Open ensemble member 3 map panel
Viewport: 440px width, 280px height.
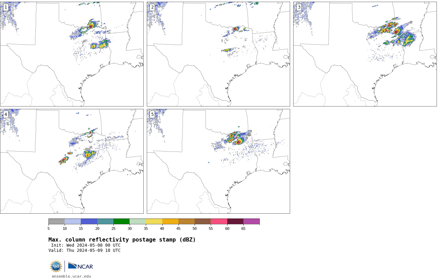(365, 54)
